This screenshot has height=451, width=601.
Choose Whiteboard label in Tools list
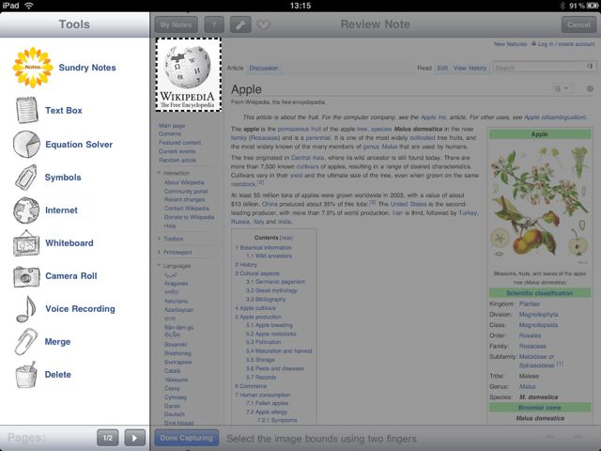coord(69,243)
